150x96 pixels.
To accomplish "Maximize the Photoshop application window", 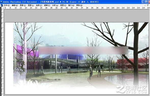I will [146, 2].
